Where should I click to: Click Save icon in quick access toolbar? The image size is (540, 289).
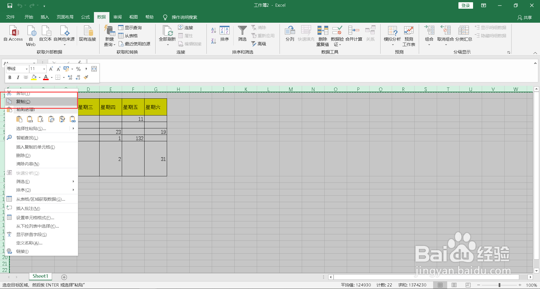click(x=10, y=5)
